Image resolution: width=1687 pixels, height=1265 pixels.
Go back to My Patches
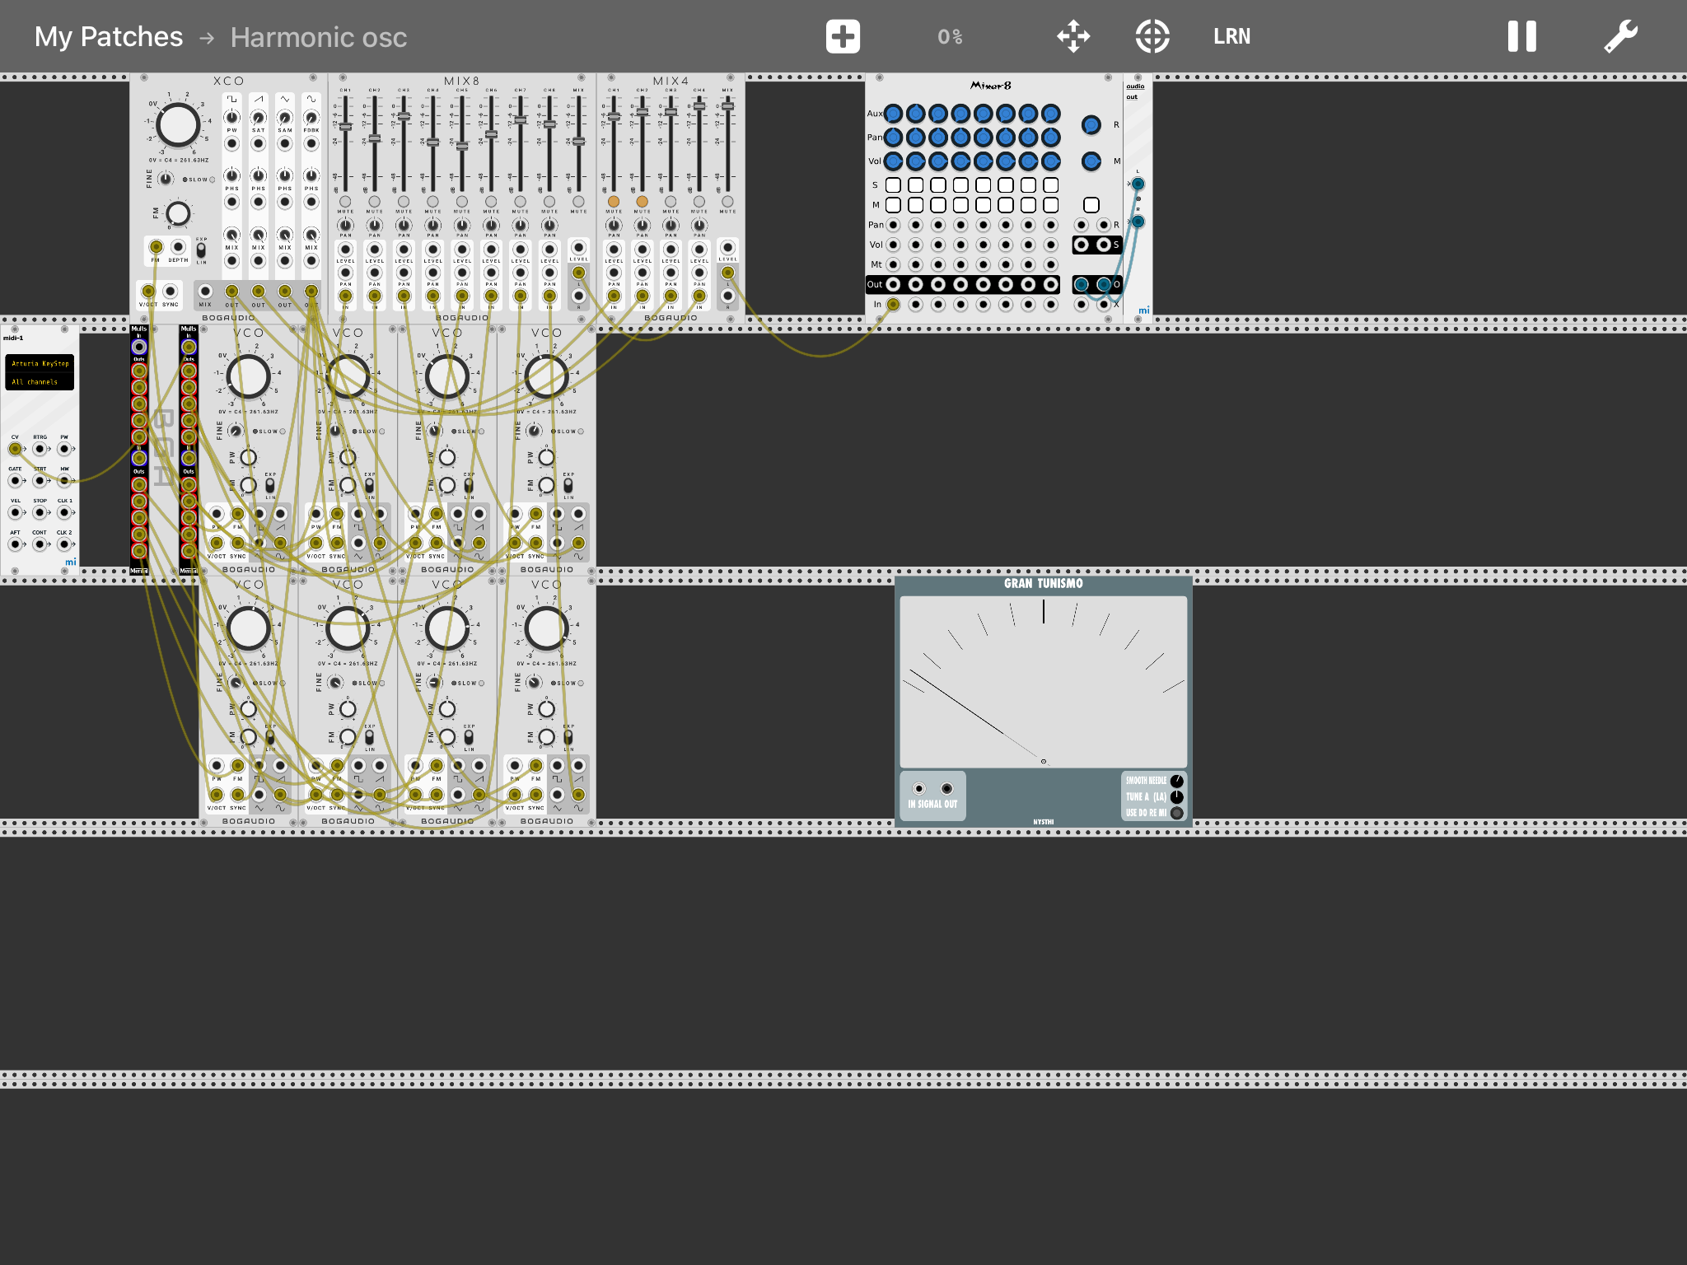(x=109, y=37)
